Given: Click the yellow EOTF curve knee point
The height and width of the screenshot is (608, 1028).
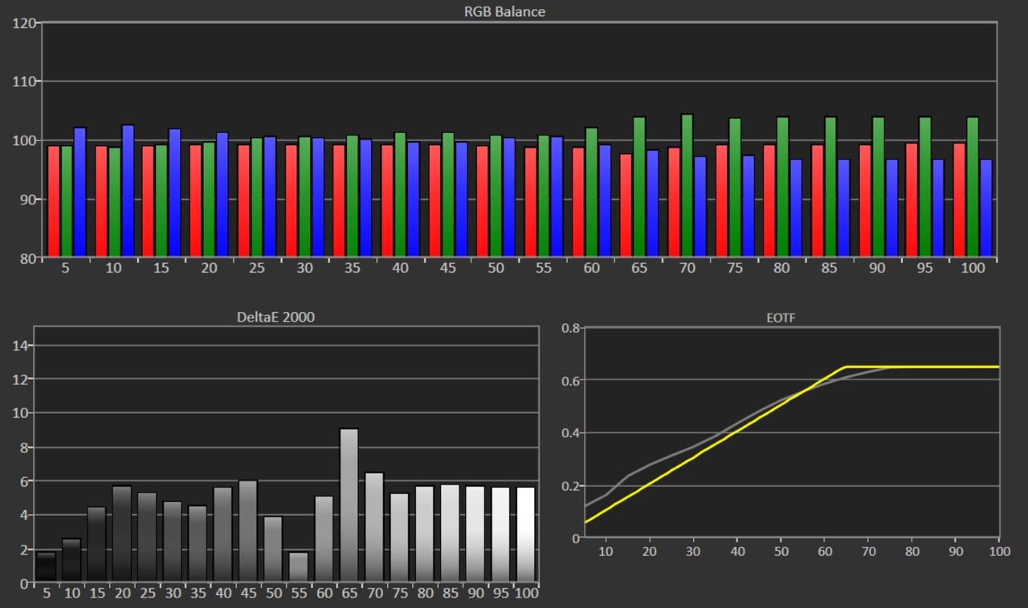Looking at the screenshot, I should click(846, 367).
